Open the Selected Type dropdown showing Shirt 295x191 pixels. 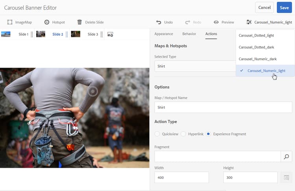[x=195, y=66]
